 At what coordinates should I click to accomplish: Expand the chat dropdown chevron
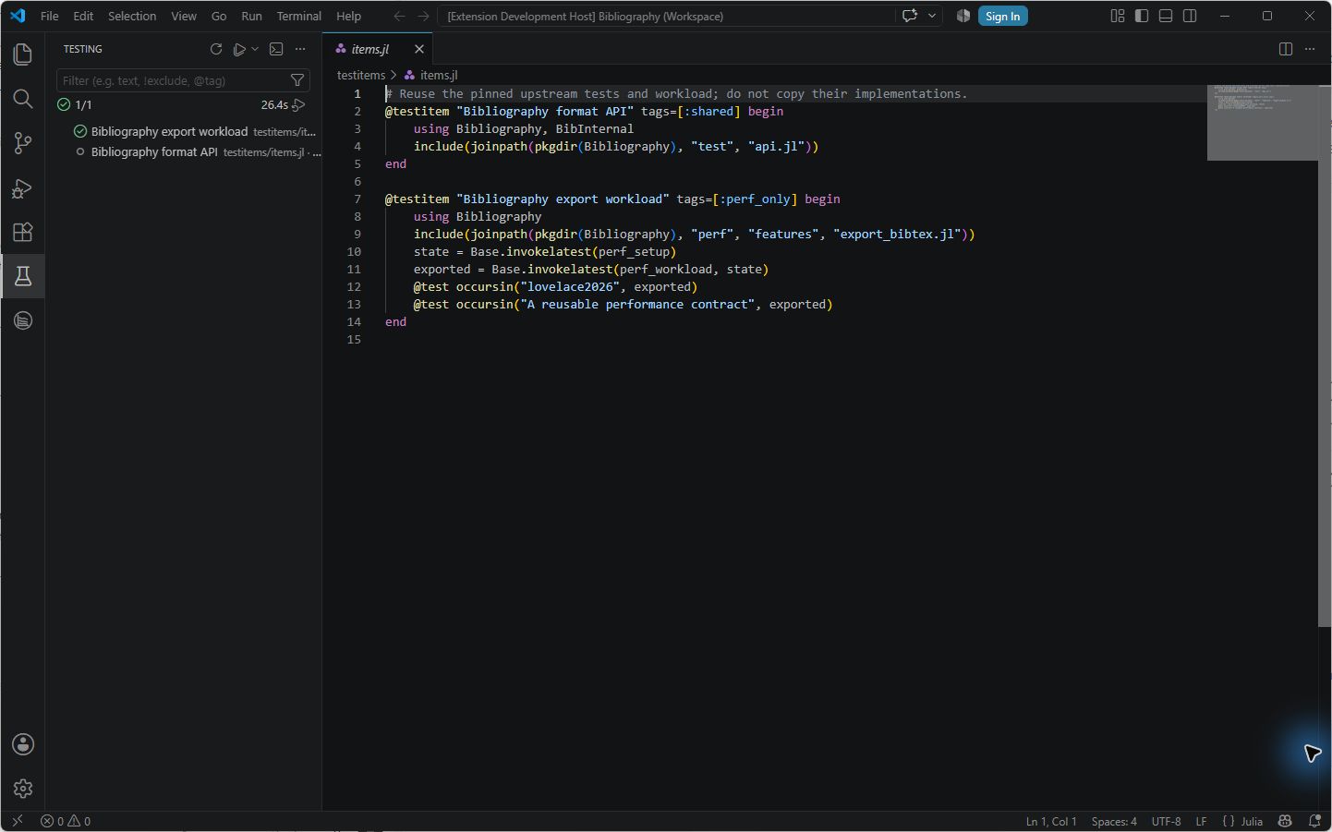pos(932,16)
